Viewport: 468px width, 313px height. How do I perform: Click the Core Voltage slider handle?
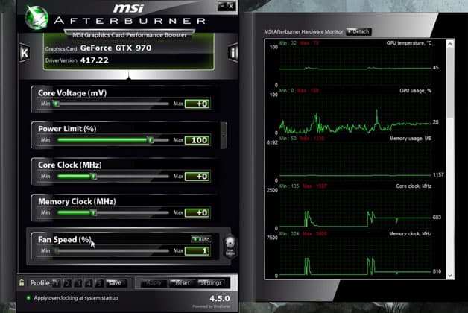point(56,104)
